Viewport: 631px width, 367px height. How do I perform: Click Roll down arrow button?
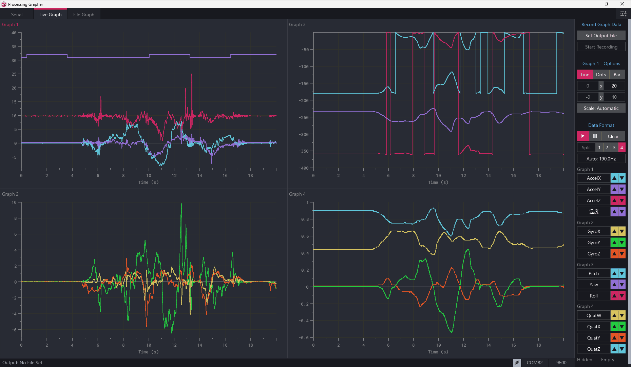point(622,296)
